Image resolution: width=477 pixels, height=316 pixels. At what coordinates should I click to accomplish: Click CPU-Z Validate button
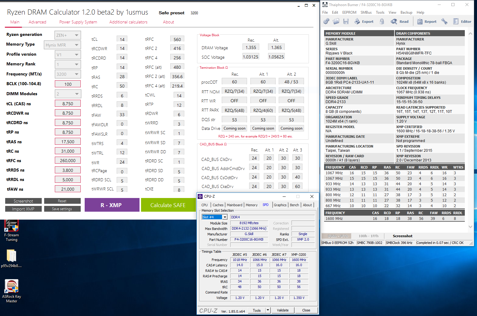click(x=283, y=310)
